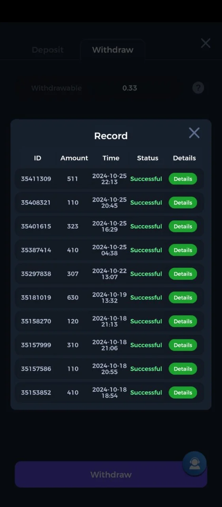Open the customer support headset icon
The image size is (222, 507).
194,463
